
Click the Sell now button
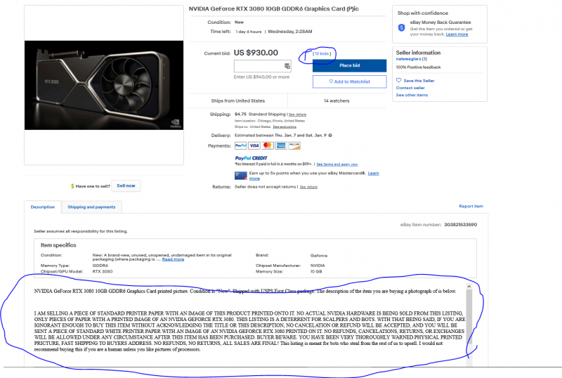click(x=126, y=185)
